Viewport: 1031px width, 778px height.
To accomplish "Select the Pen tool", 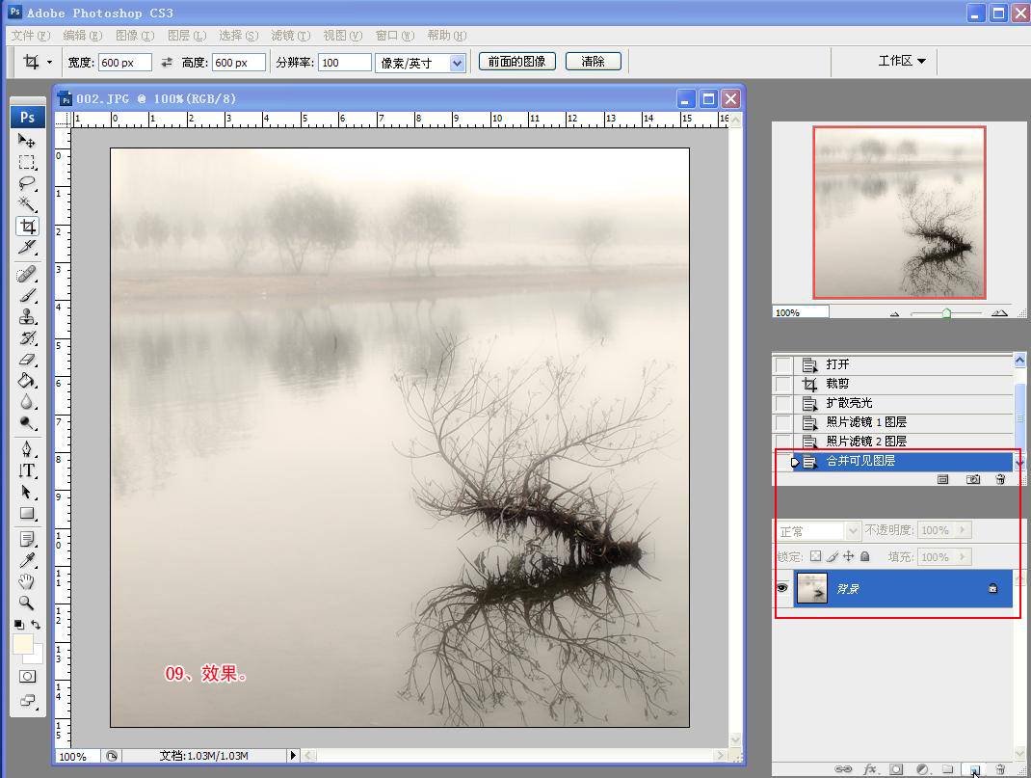I will click(27, 449).
